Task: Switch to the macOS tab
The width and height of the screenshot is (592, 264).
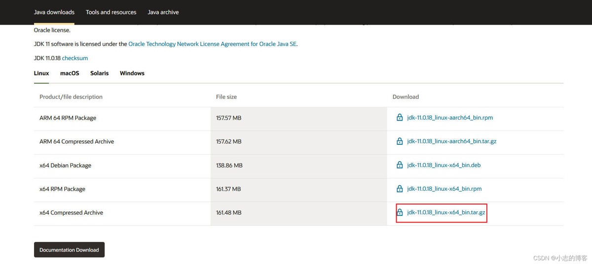Action: coord(70,73)
